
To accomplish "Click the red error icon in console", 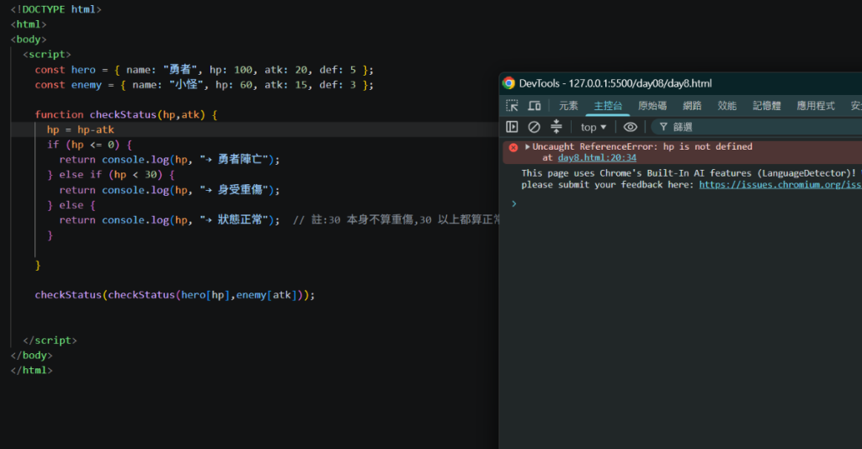I will 513,147.
